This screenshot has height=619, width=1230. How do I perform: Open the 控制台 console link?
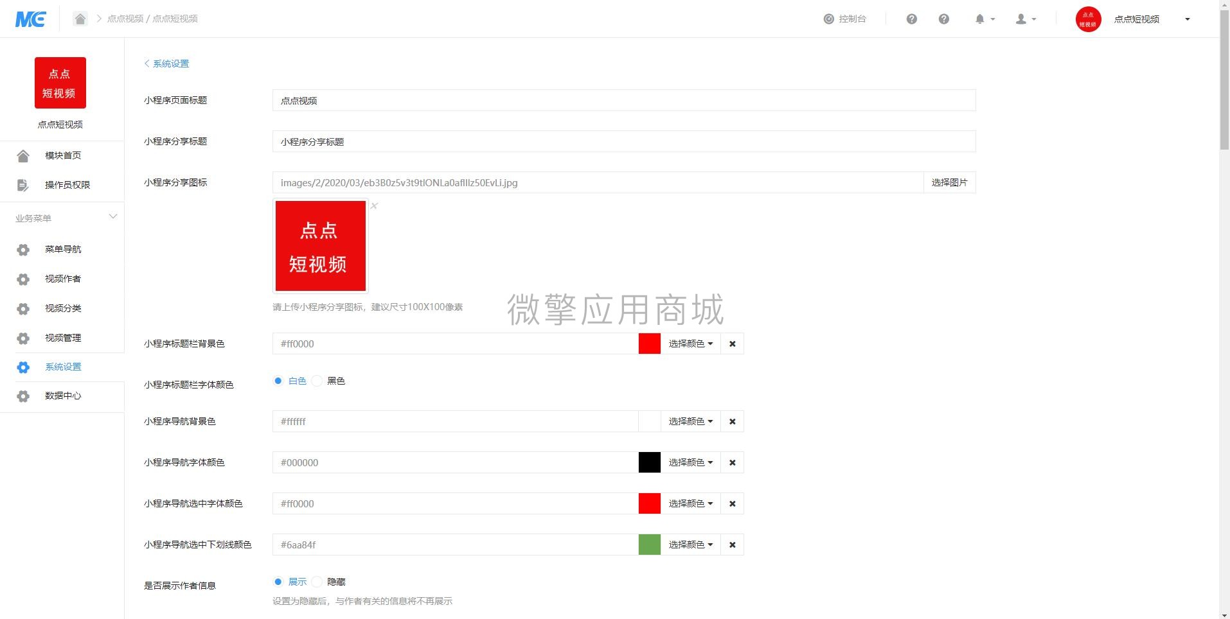click(x=845, y=19)
